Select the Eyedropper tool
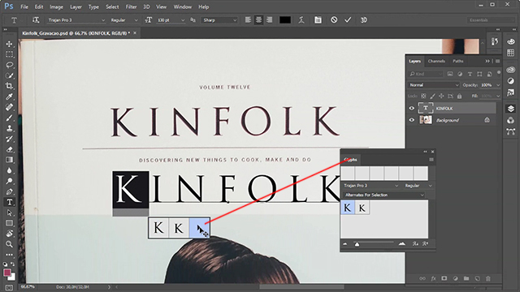Screen dimensions: 520x292 pyautogui.click(x=9, y=97)
